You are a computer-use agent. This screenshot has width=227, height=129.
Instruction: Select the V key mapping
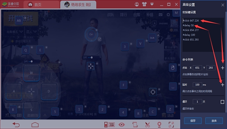coord(140,43)
